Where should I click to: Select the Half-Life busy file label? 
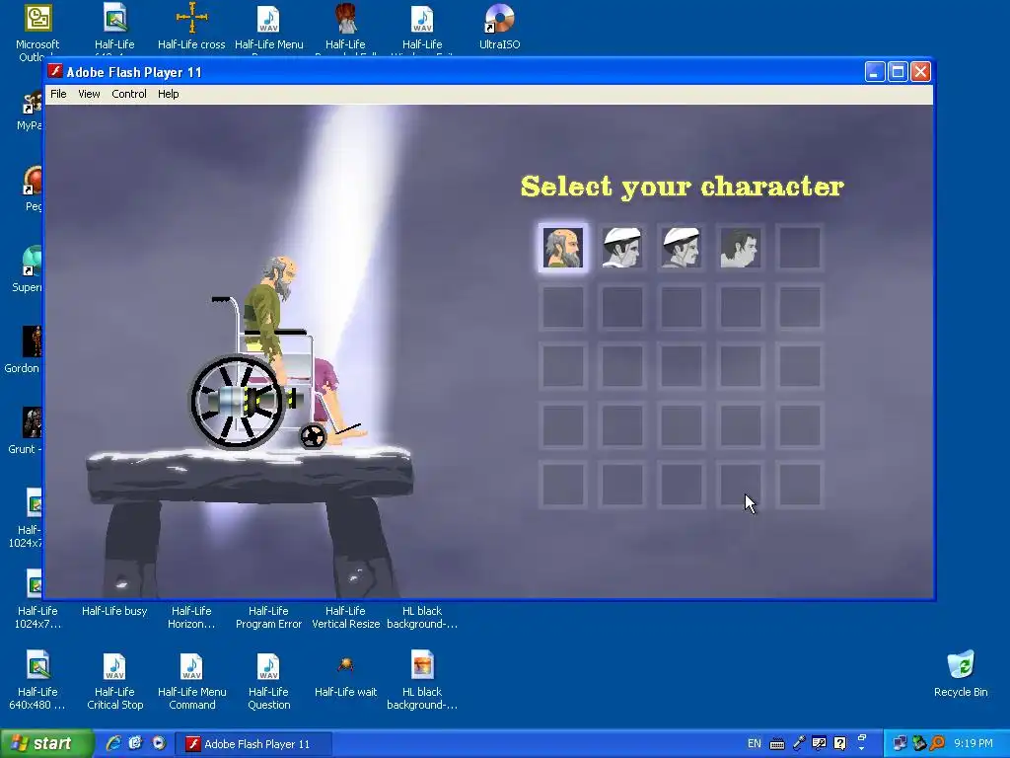coord(114,611)
